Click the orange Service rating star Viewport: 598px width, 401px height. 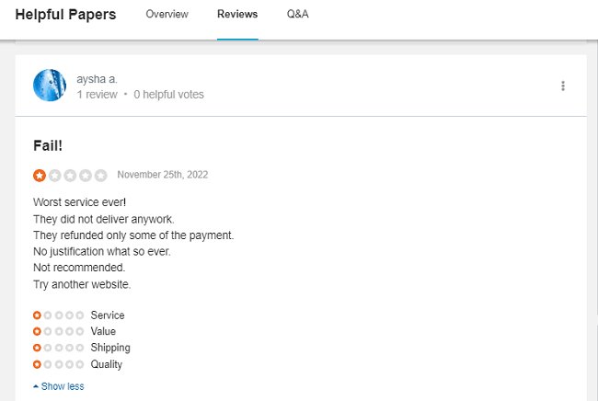tap(37, 315)
